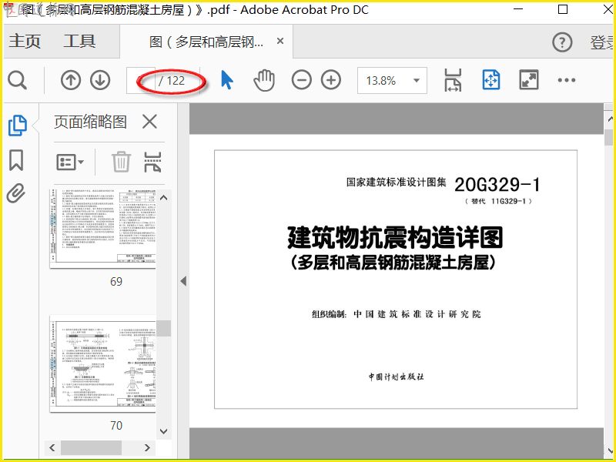Close the open document tab
This screenshot has height=462, width=616.
[x=280, y=41]
